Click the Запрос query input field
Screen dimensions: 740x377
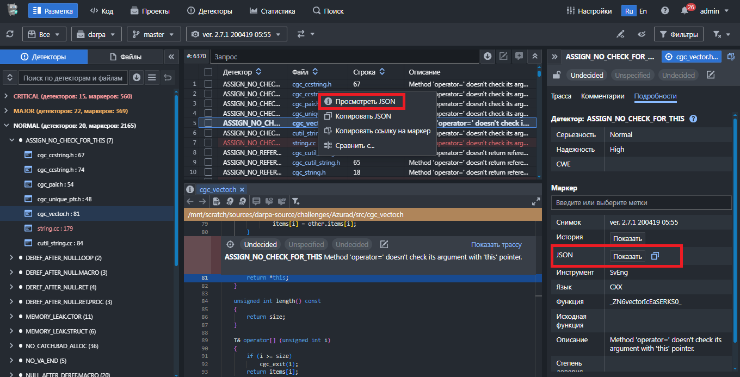coord(343,57)
